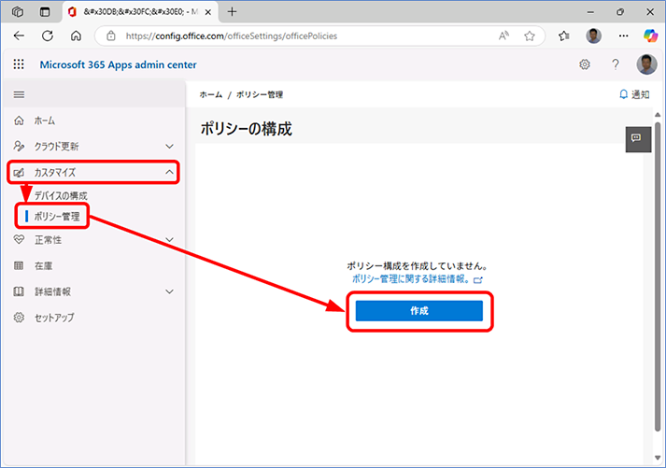
Task: Open the app launcher waffle icon
Action: coord(19,64)
